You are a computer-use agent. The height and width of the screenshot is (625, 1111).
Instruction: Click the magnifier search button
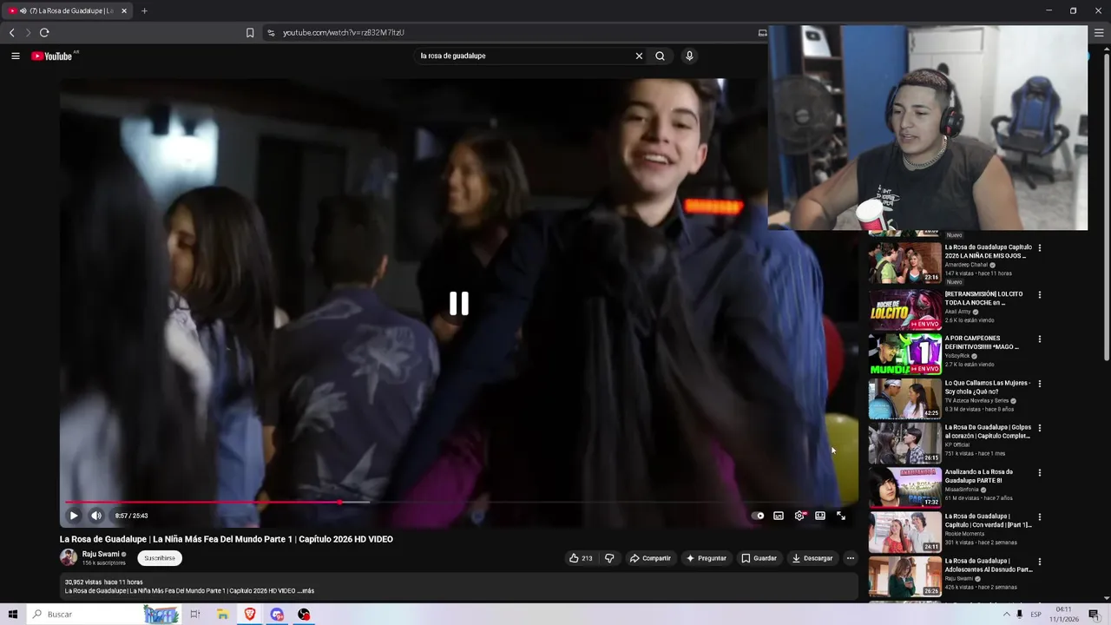(660, 56)
